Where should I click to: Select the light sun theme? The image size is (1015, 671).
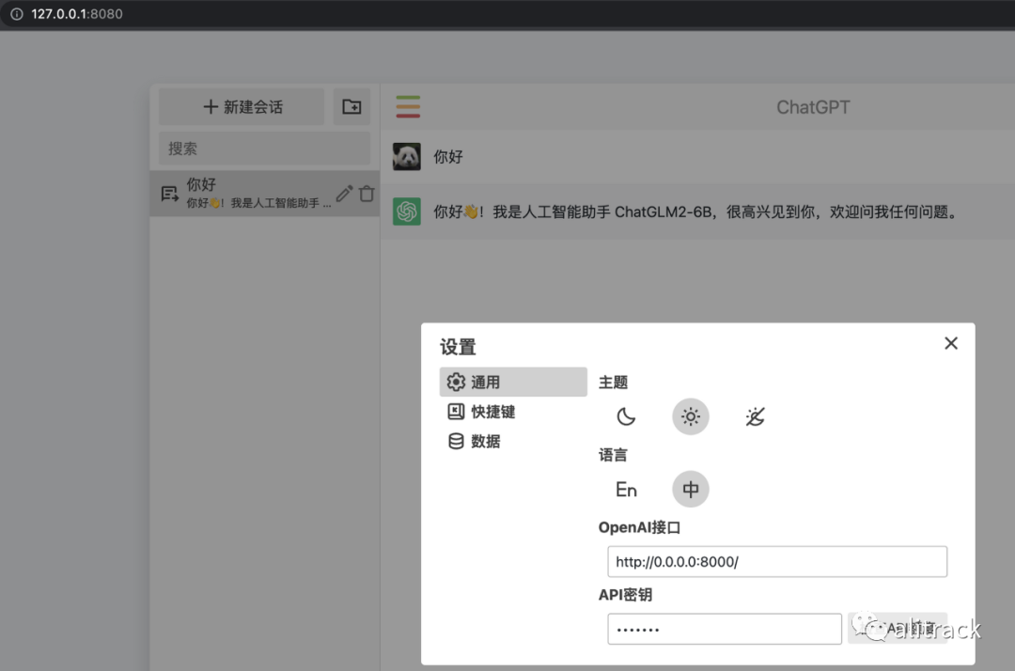(x=691, y=416)
